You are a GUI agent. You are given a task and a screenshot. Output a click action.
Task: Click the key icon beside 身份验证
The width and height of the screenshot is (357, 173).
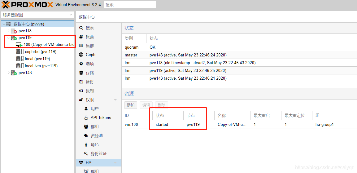coord(86,153)
